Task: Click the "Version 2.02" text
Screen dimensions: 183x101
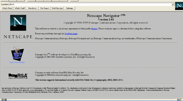Action: click(x=106, y=19)
